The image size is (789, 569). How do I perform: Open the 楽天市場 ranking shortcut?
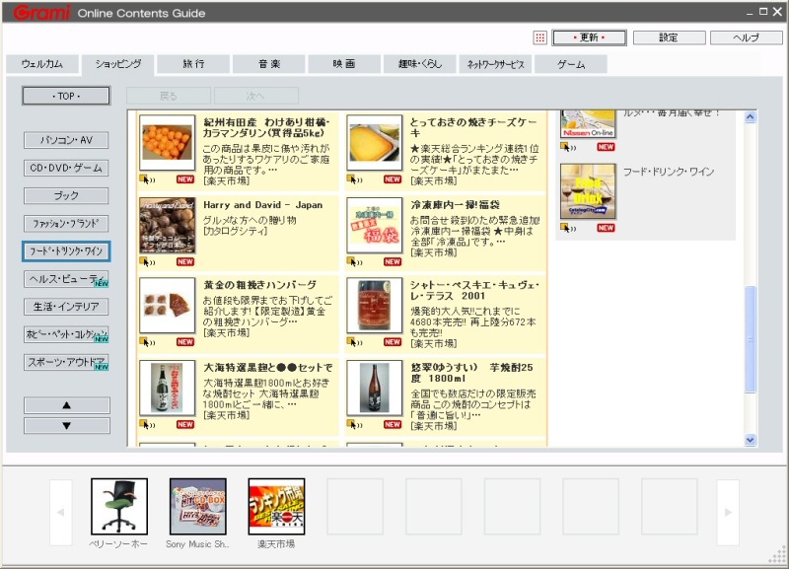(276, 507)
